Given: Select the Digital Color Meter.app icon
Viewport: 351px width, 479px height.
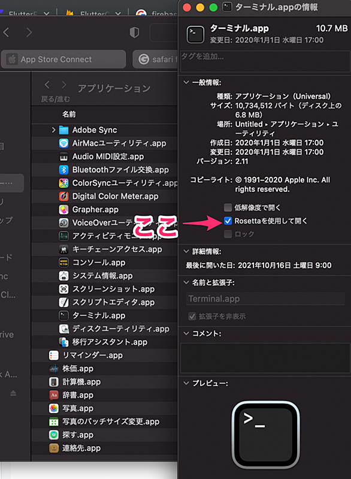Looking at the screenshot, I should pyautogui.click(x=63, y=197).
